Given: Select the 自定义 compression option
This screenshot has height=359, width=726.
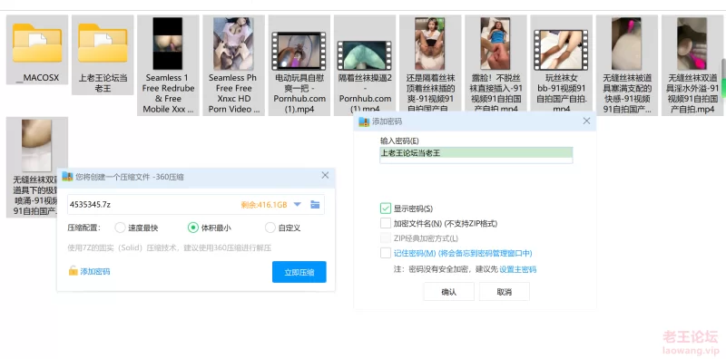Looking at the screenshot, I should click(x=270, y=228).
